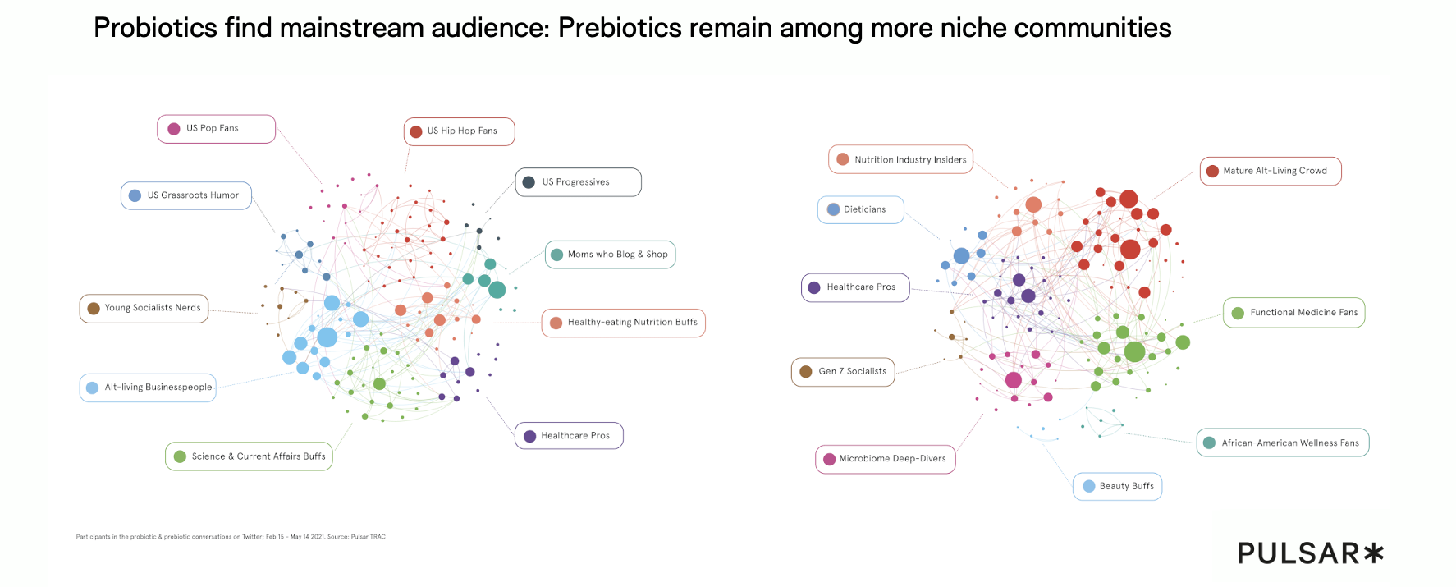Click the Beauty Buffs blue dot
Image resolution: width=1456 pixels, height=587 pixels.
1089,487
